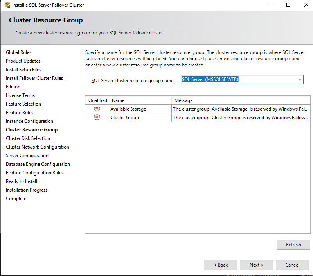Click the failed status icon for Cluster Group
The width and height of the screenshot is (313, 276).
click(97, 117)
